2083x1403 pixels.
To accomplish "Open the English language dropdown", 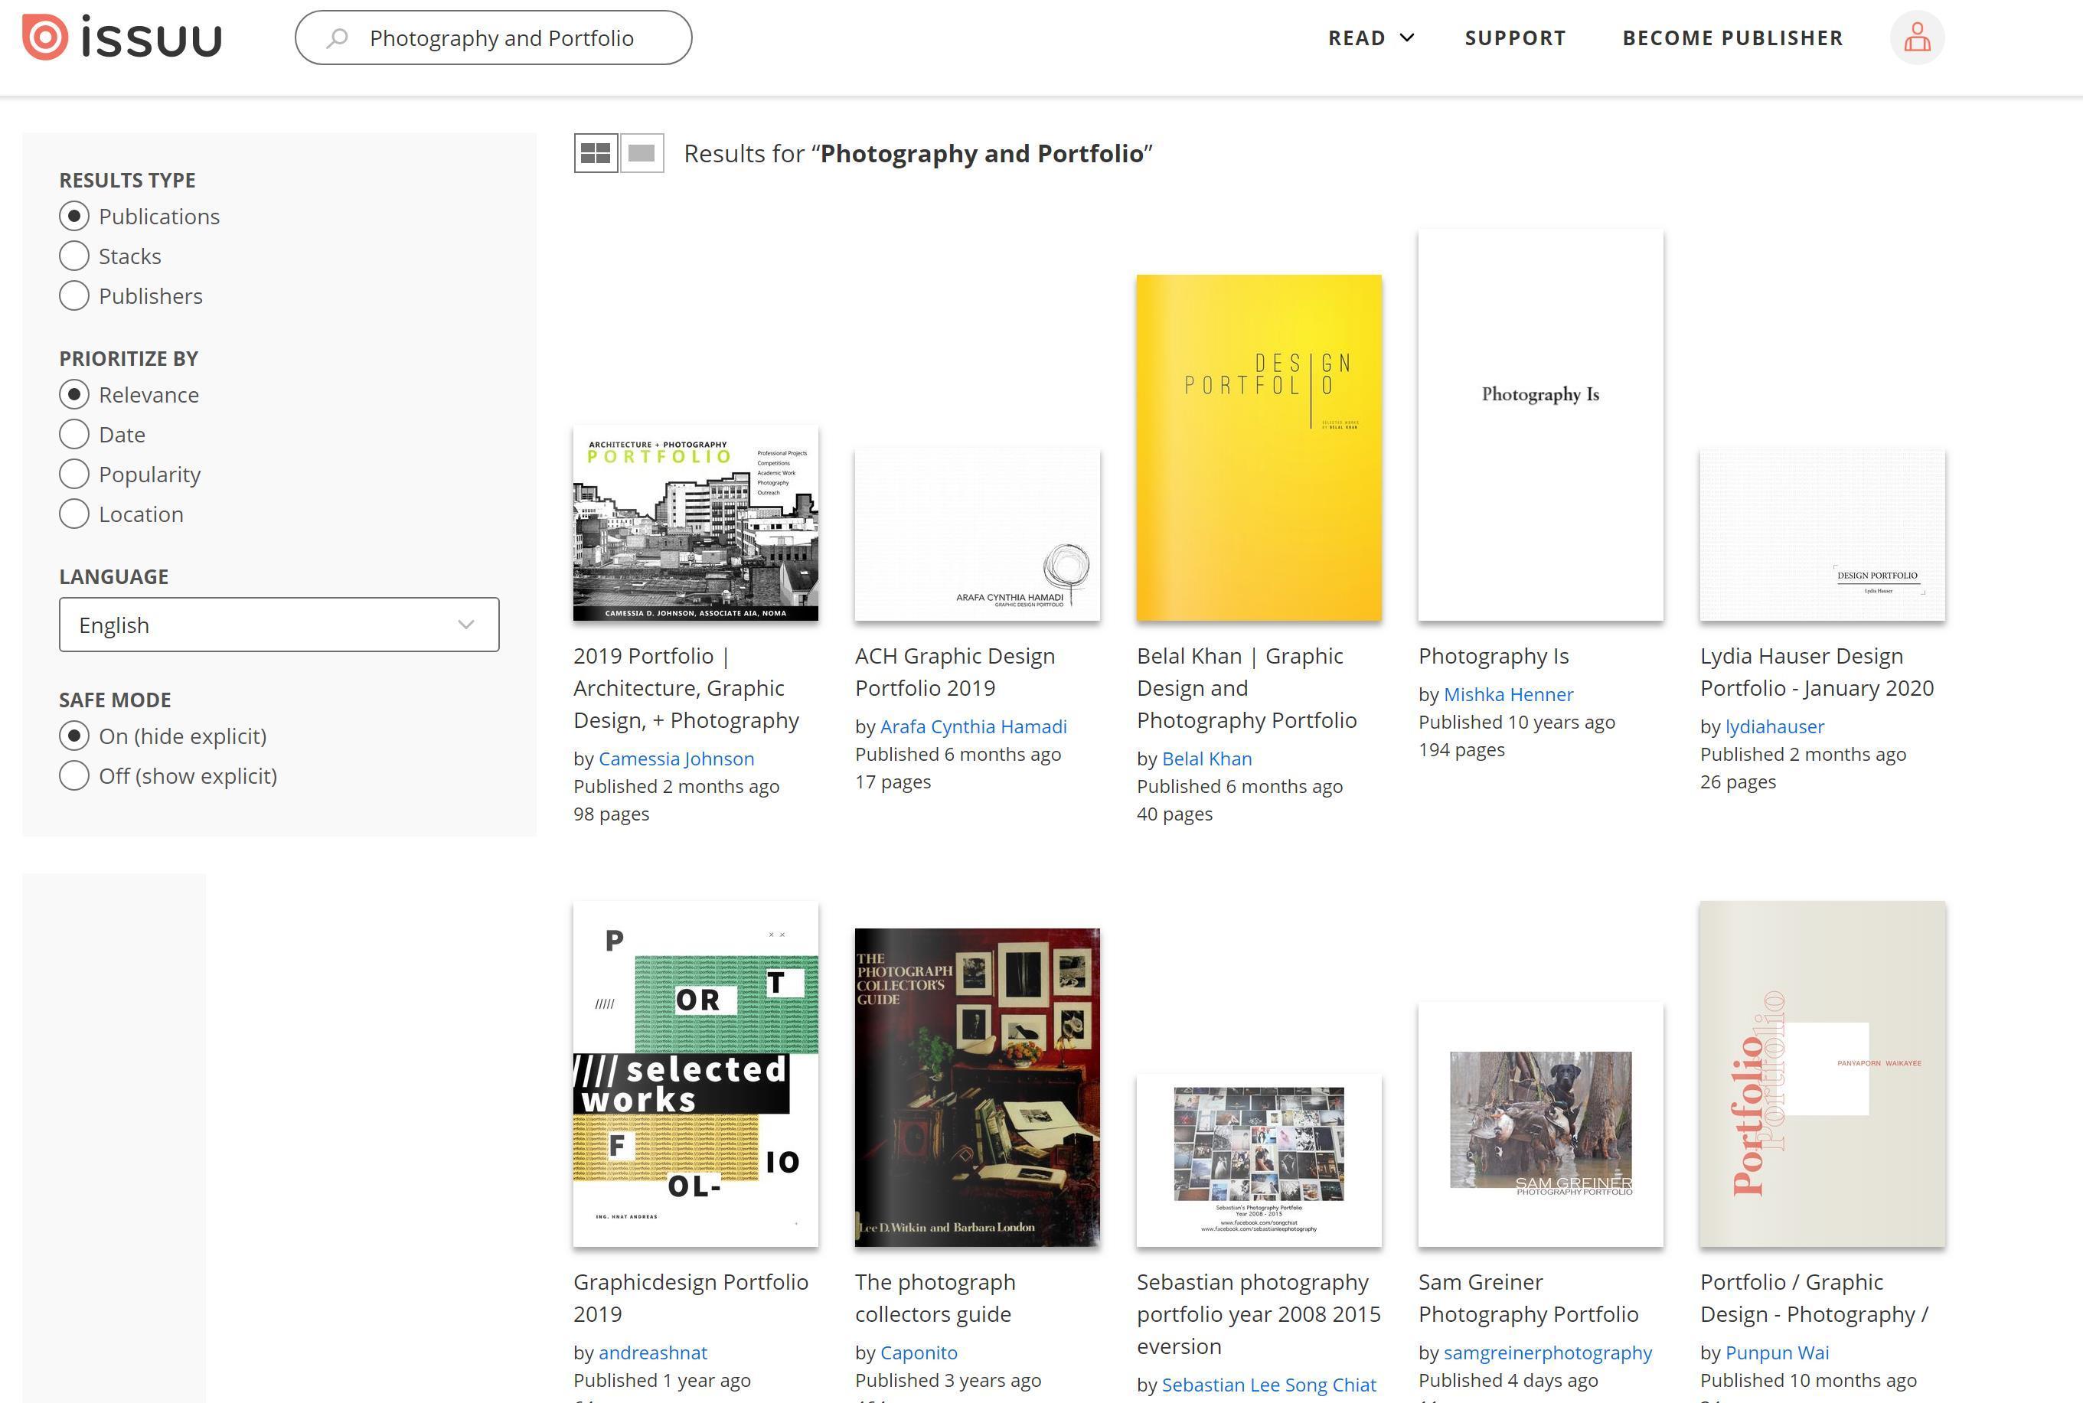I will tap(279, 625).
